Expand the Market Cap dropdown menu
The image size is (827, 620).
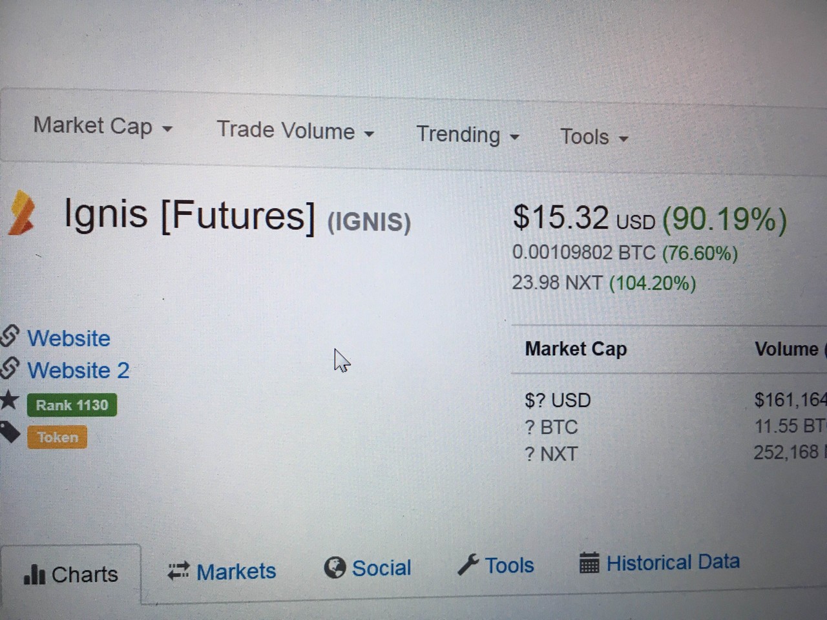(x=103, y=127)
